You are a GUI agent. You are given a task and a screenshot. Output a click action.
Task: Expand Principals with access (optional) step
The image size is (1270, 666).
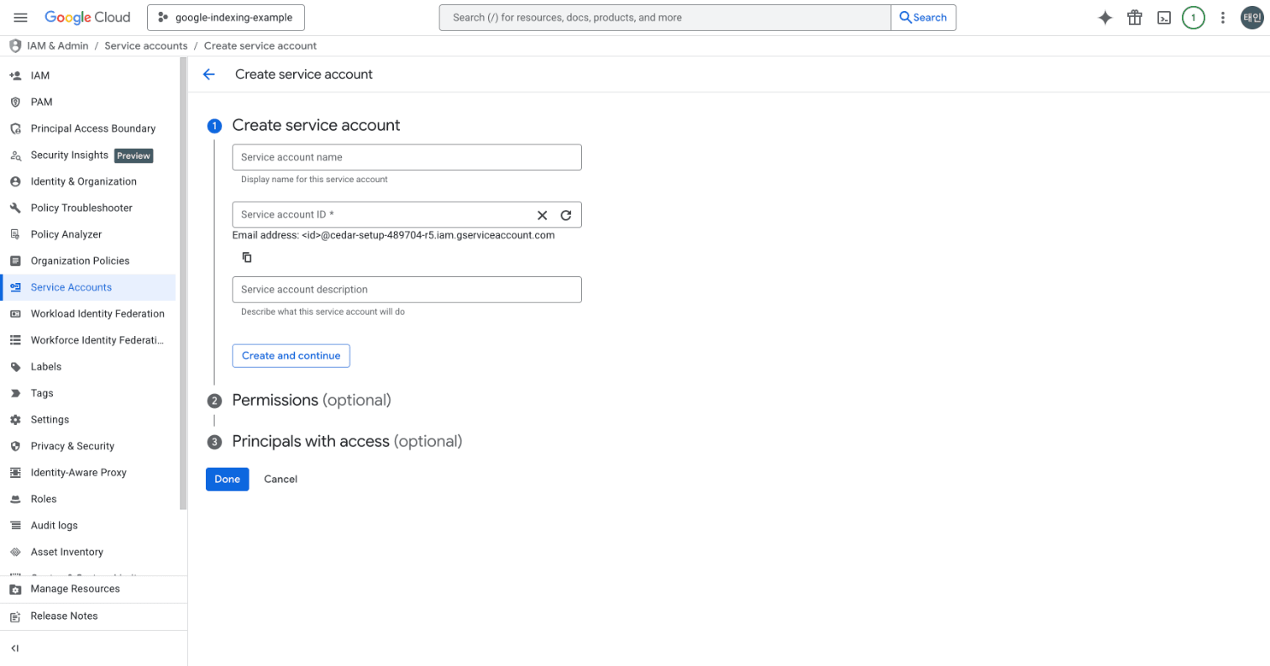tap(347, 441)
